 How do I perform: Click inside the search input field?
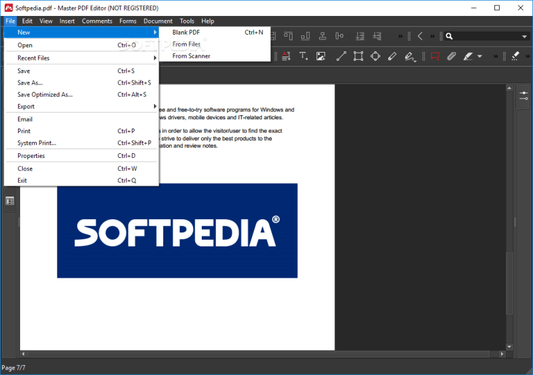[486, 36]
